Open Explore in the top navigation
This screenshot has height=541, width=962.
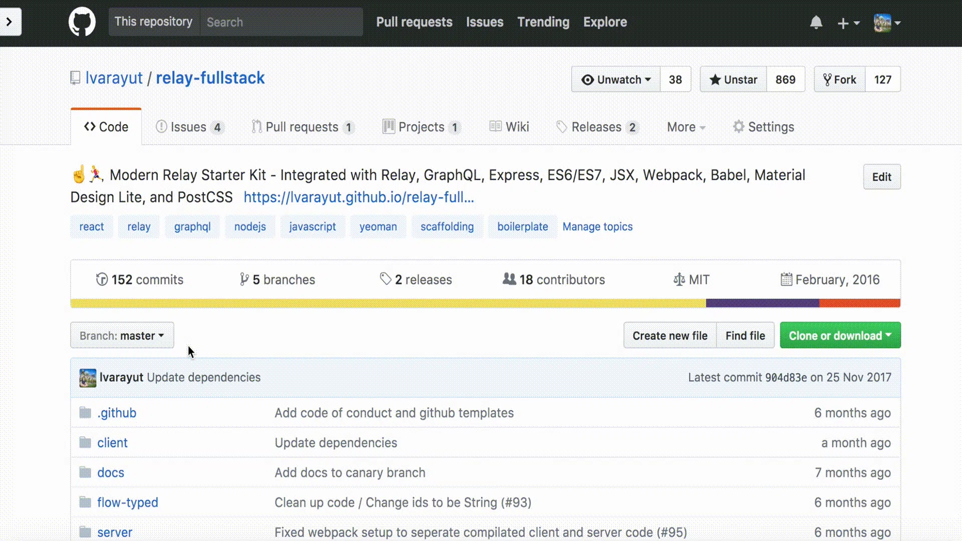605,22
